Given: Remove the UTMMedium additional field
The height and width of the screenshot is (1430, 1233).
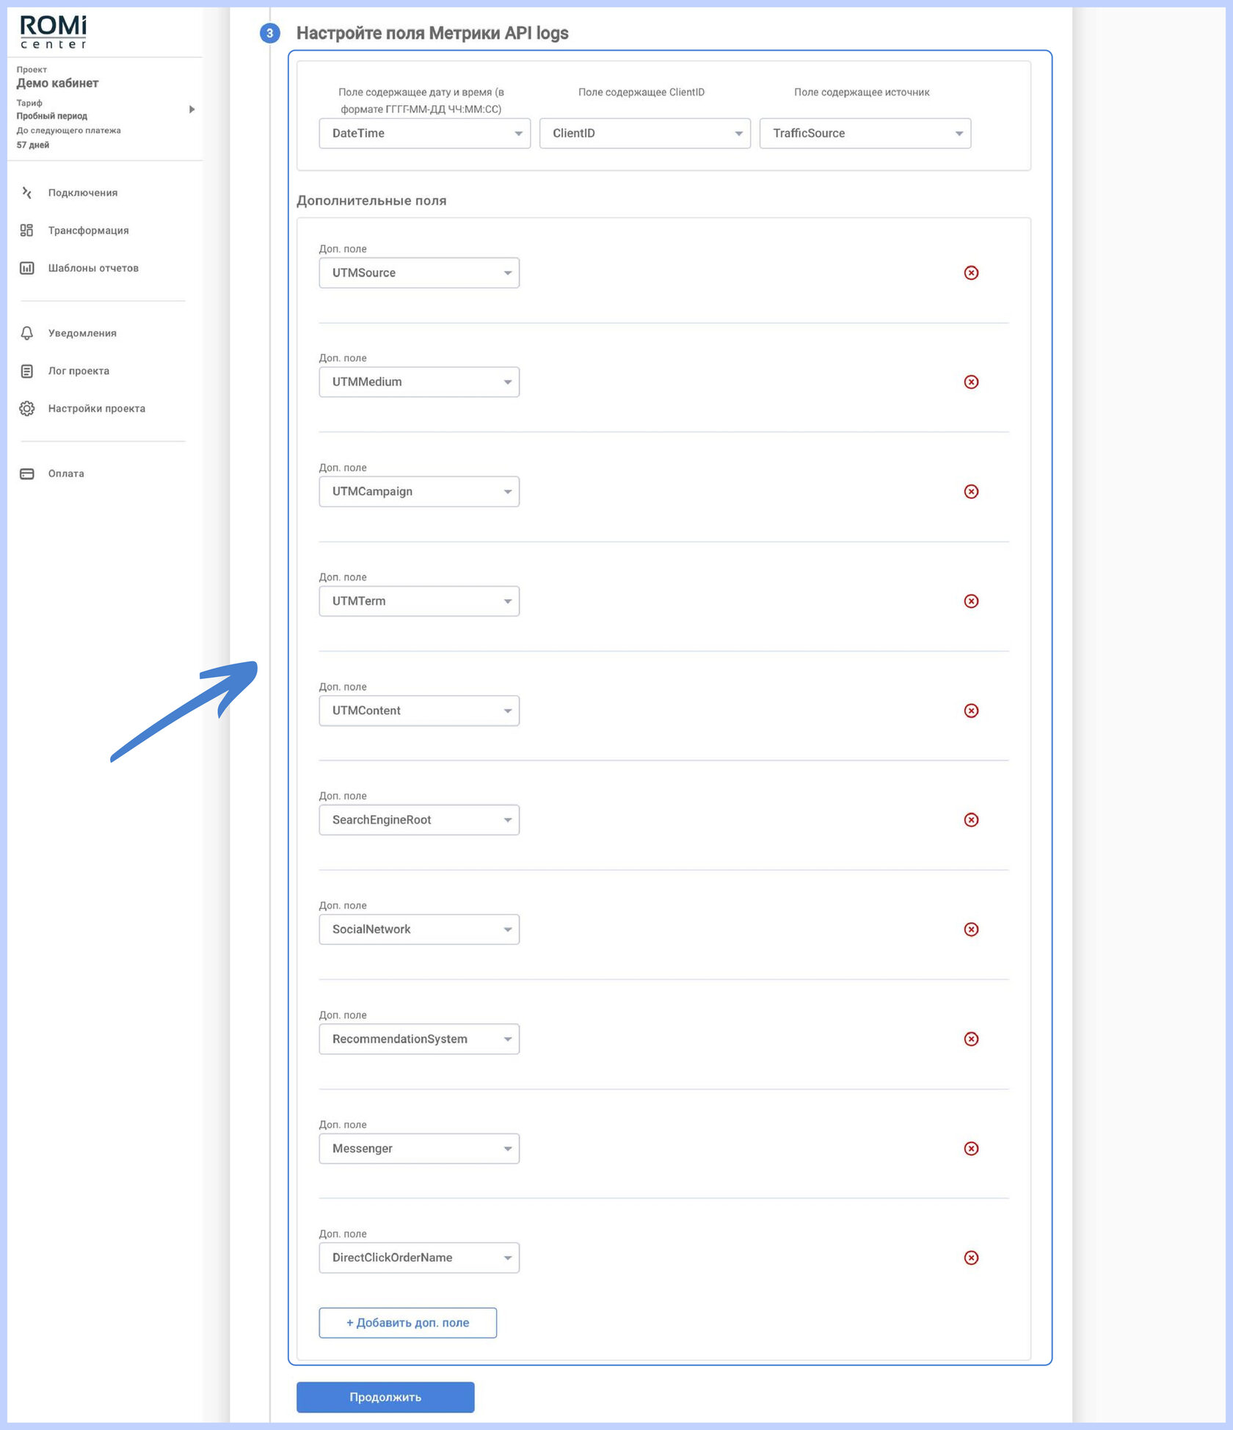Looking at the screenshot, I should click(x=971, y=382).
